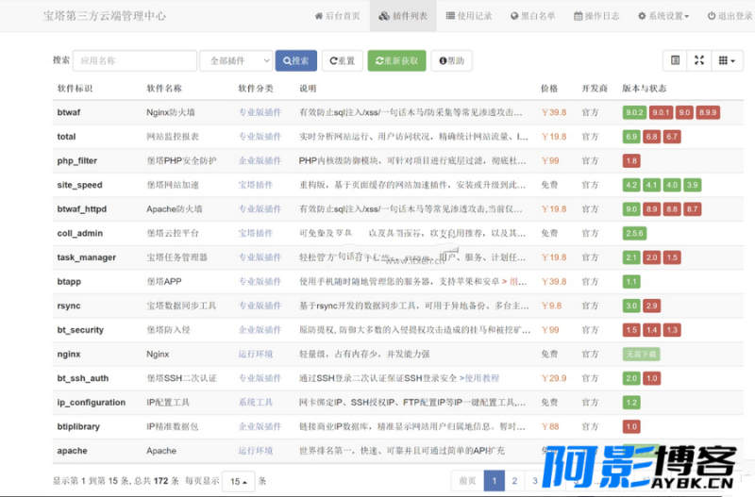This screenshot has width=755, height=497.
Task: Open the 使用教程 link for bt_ssh_auth
Action: 482,378
